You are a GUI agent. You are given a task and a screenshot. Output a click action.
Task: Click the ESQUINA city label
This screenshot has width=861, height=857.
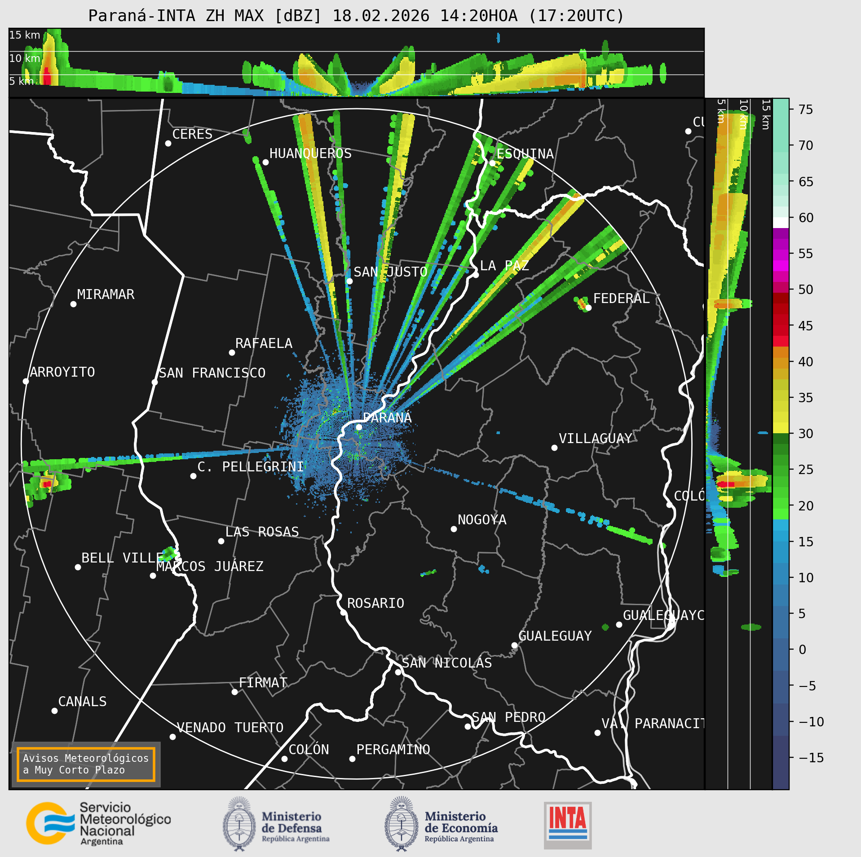click(525, 154)
